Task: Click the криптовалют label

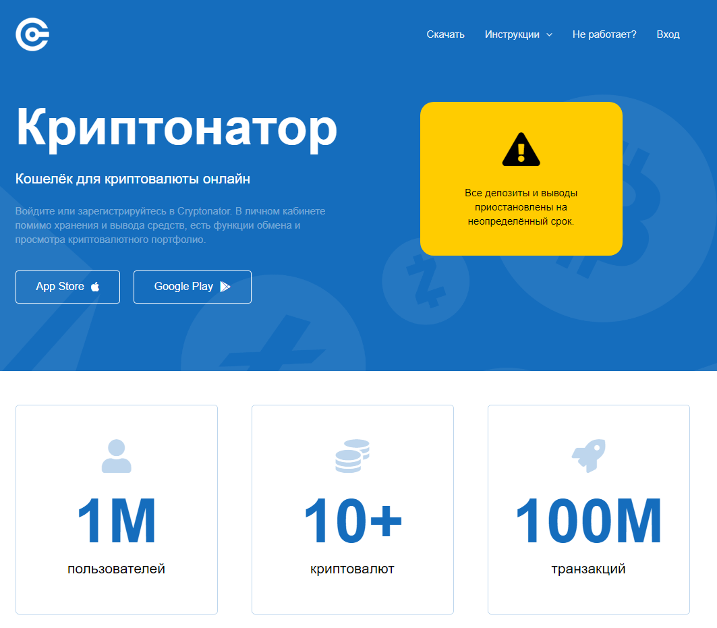Action: 352,569
